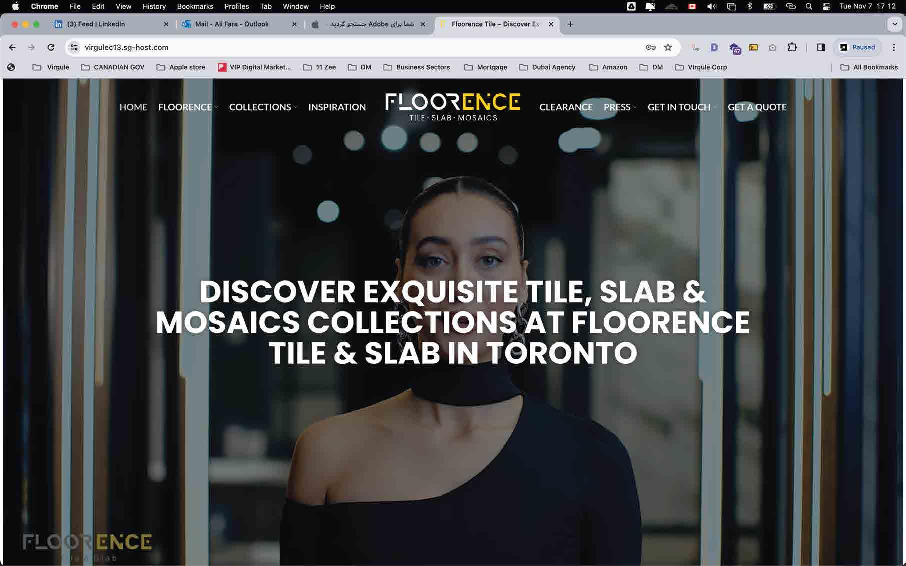Open the Virgule bookmarks folder
906x566 pixels.
point(51,67)
